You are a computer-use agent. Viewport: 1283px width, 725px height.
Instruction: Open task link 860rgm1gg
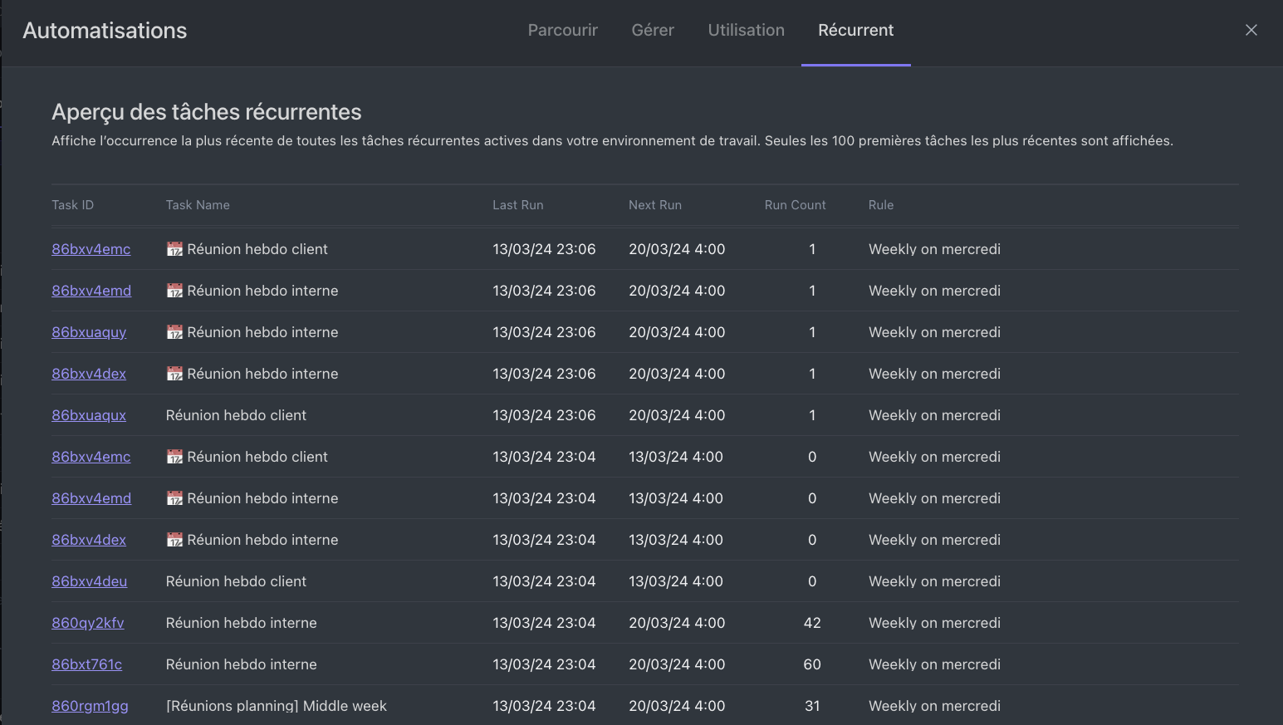pyautogui.click(x=90, y=706)
